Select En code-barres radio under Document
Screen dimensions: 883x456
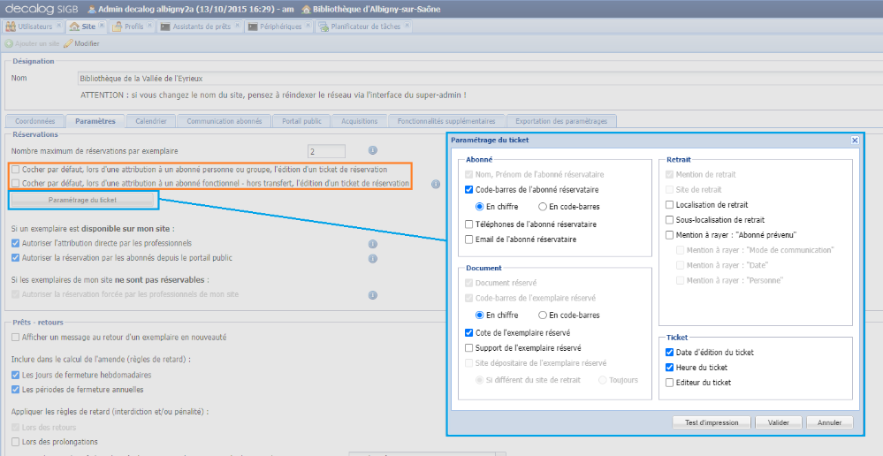544,315
